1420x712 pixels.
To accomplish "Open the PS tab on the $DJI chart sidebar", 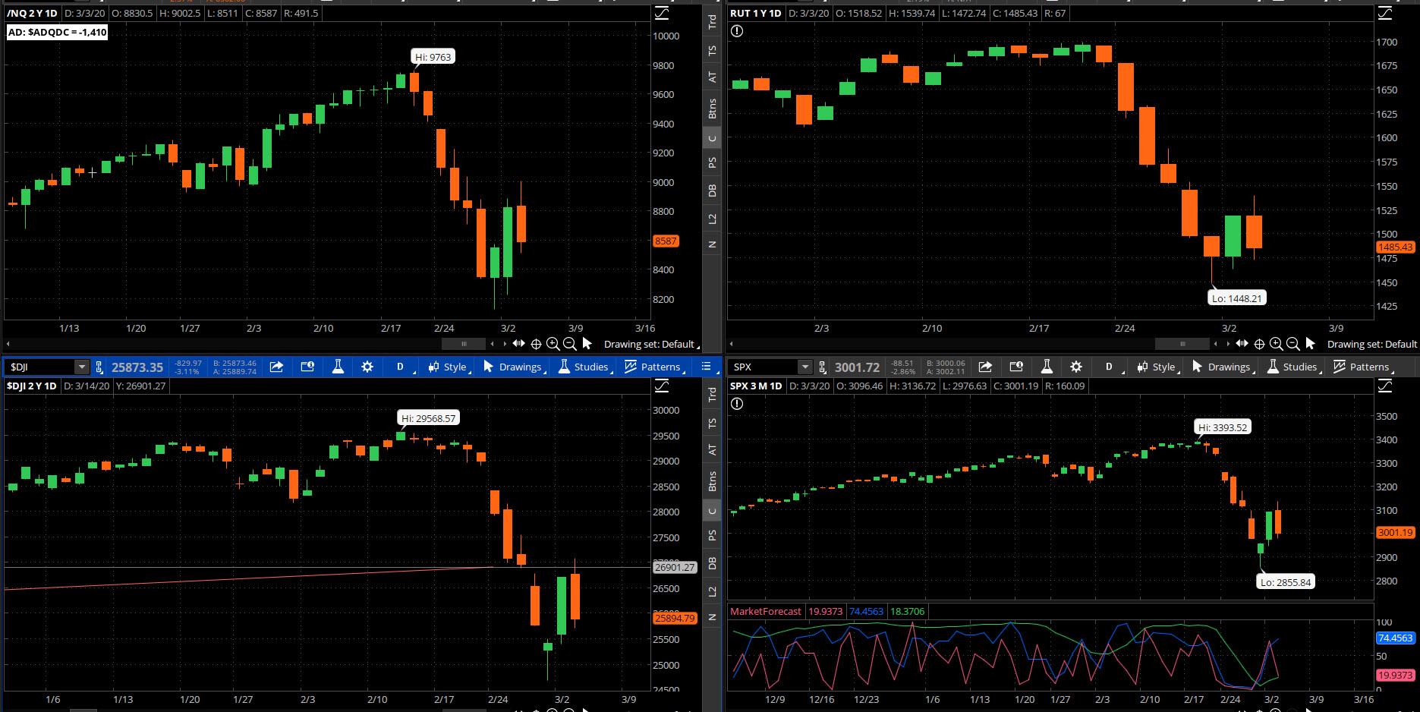I will click(x=712, y=535).
